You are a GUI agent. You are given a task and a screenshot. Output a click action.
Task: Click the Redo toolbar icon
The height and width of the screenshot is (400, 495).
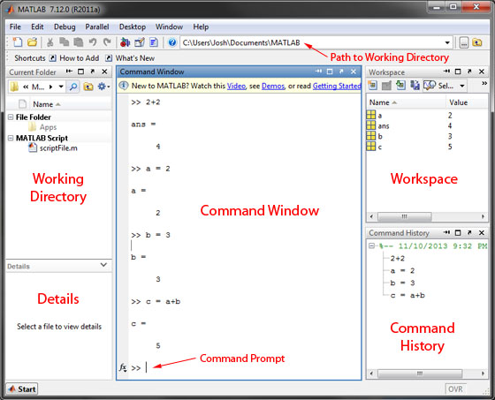pyautogui.click(x=107, y=42)
